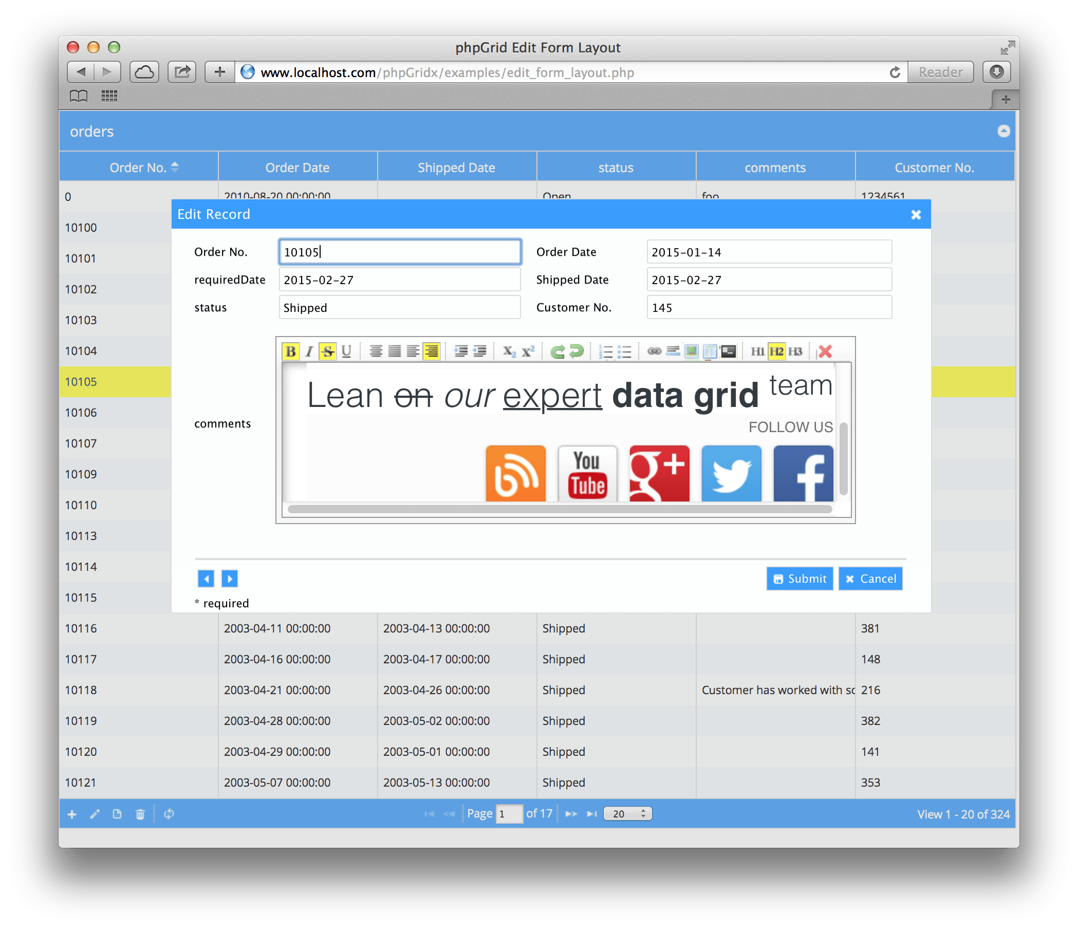This screenshot has width=1078, height=929.
Task: Go to the previous record
Action: click(x=206, y=579)
